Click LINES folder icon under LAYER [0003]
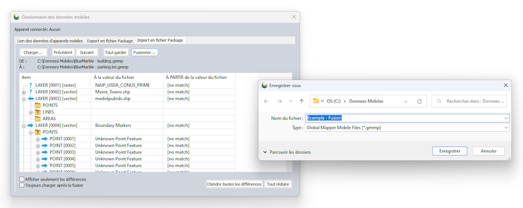 (x=38, y=112)
